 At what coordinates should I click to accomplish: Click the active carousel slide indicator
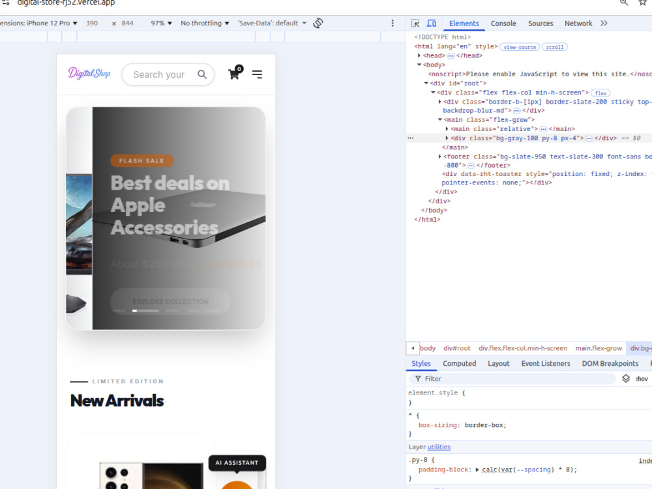point(145,310)
